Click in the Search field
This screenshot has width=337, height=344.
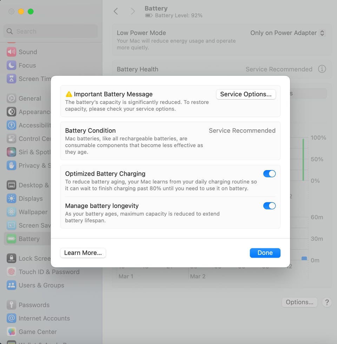(51, 31)
